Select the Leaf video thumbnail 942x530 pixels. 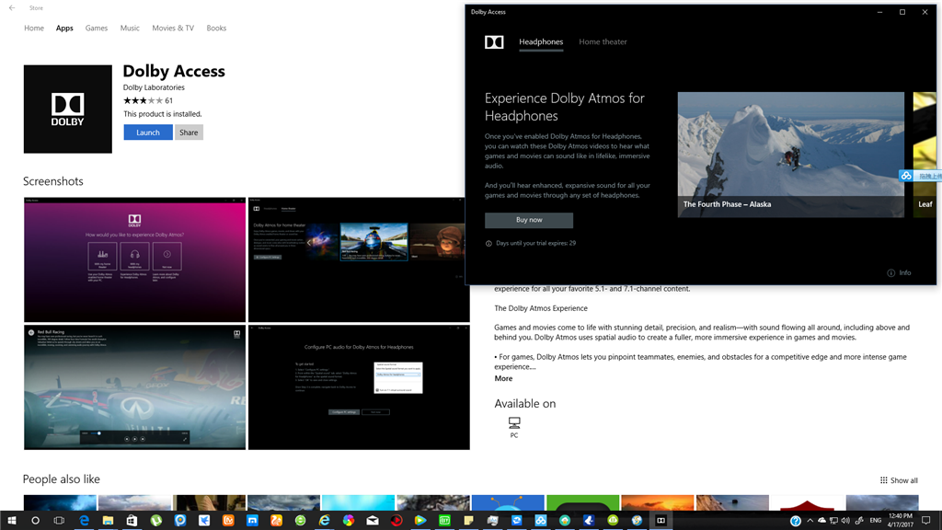coord(925,155)
